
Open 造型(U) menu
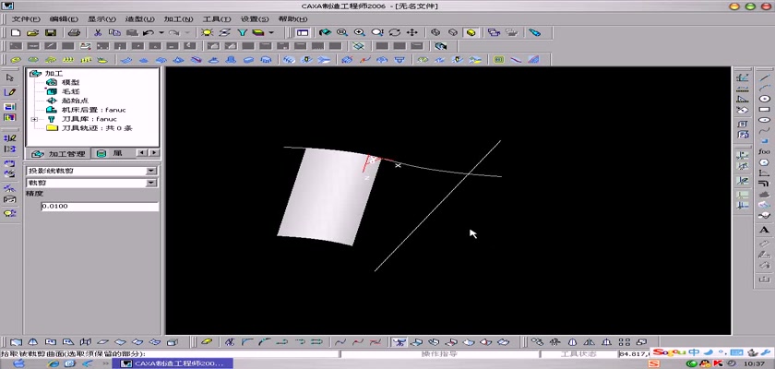click(x=140, y=18)
